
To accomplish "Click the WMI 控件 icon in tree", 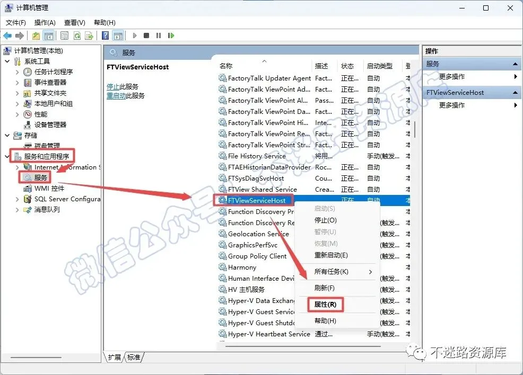I will click(x=28, y=189).
